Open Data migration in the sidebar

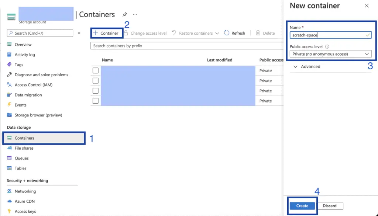[28, 95]
